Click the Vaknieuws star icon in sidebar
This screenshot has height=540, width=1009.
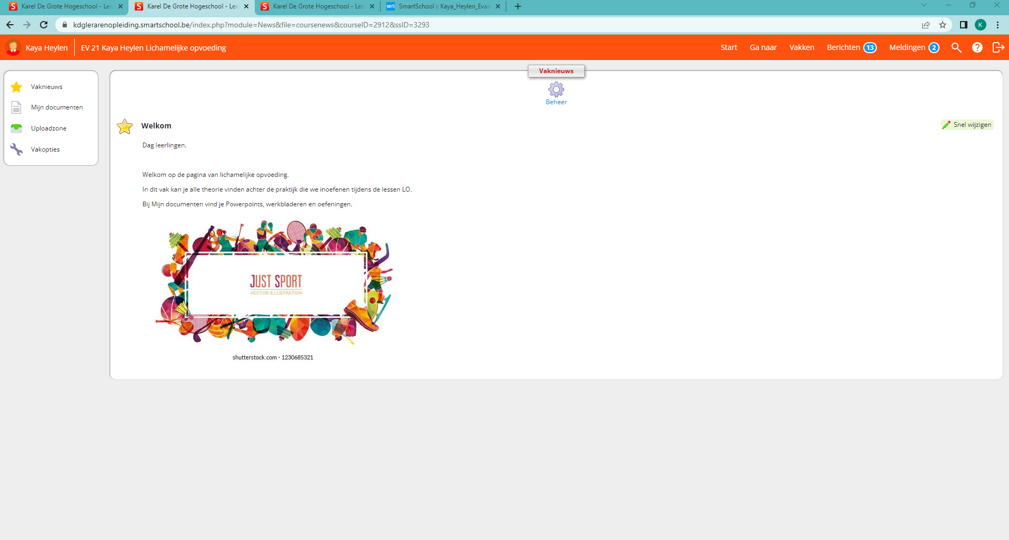(x=17, y=87)
